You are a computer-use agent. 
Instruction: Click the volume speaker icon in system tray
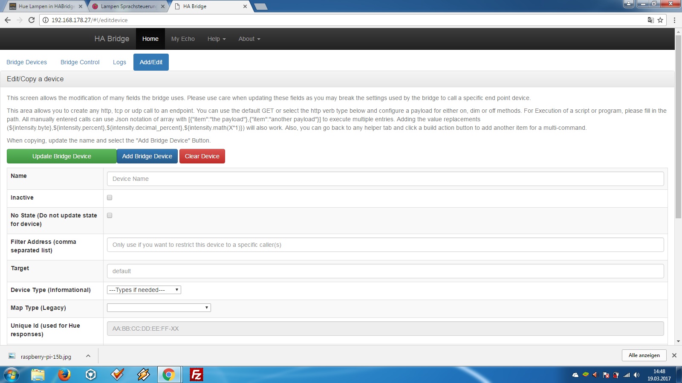pos(636,375)
